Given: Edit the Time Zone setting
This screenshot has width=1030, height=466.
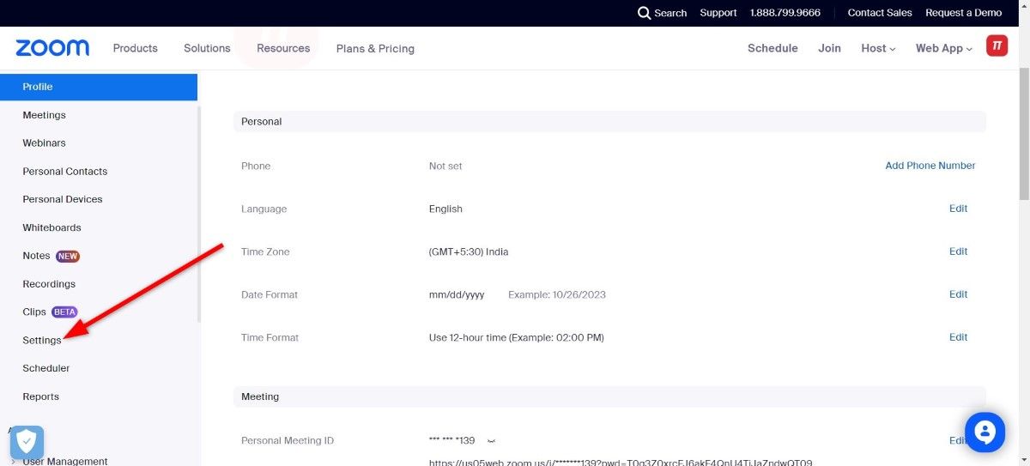Looking at the screenshot, I should point(958,251).
